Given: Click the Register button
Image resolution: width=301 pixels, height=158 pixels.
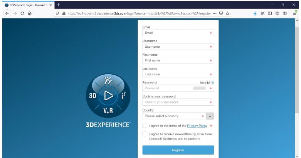Looking at the screenshot, I should (178, 150).
